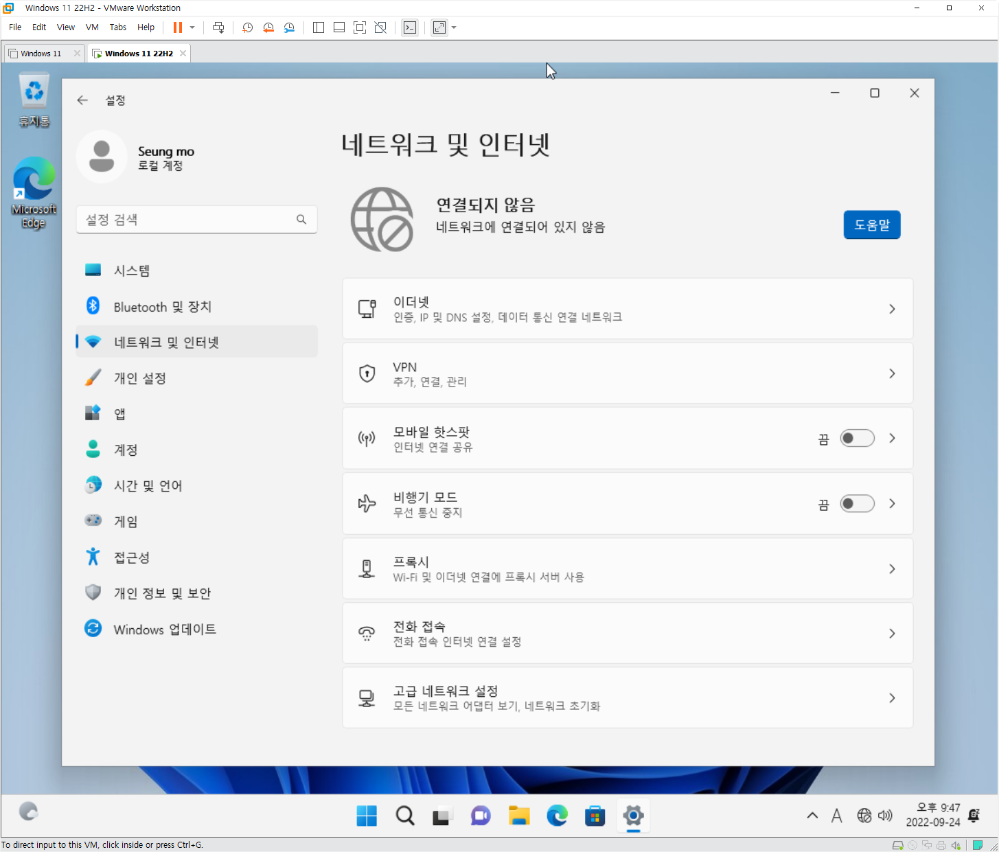Open the File menu in VMware
Screen dimensions: 999x852
tap(15, 27)
